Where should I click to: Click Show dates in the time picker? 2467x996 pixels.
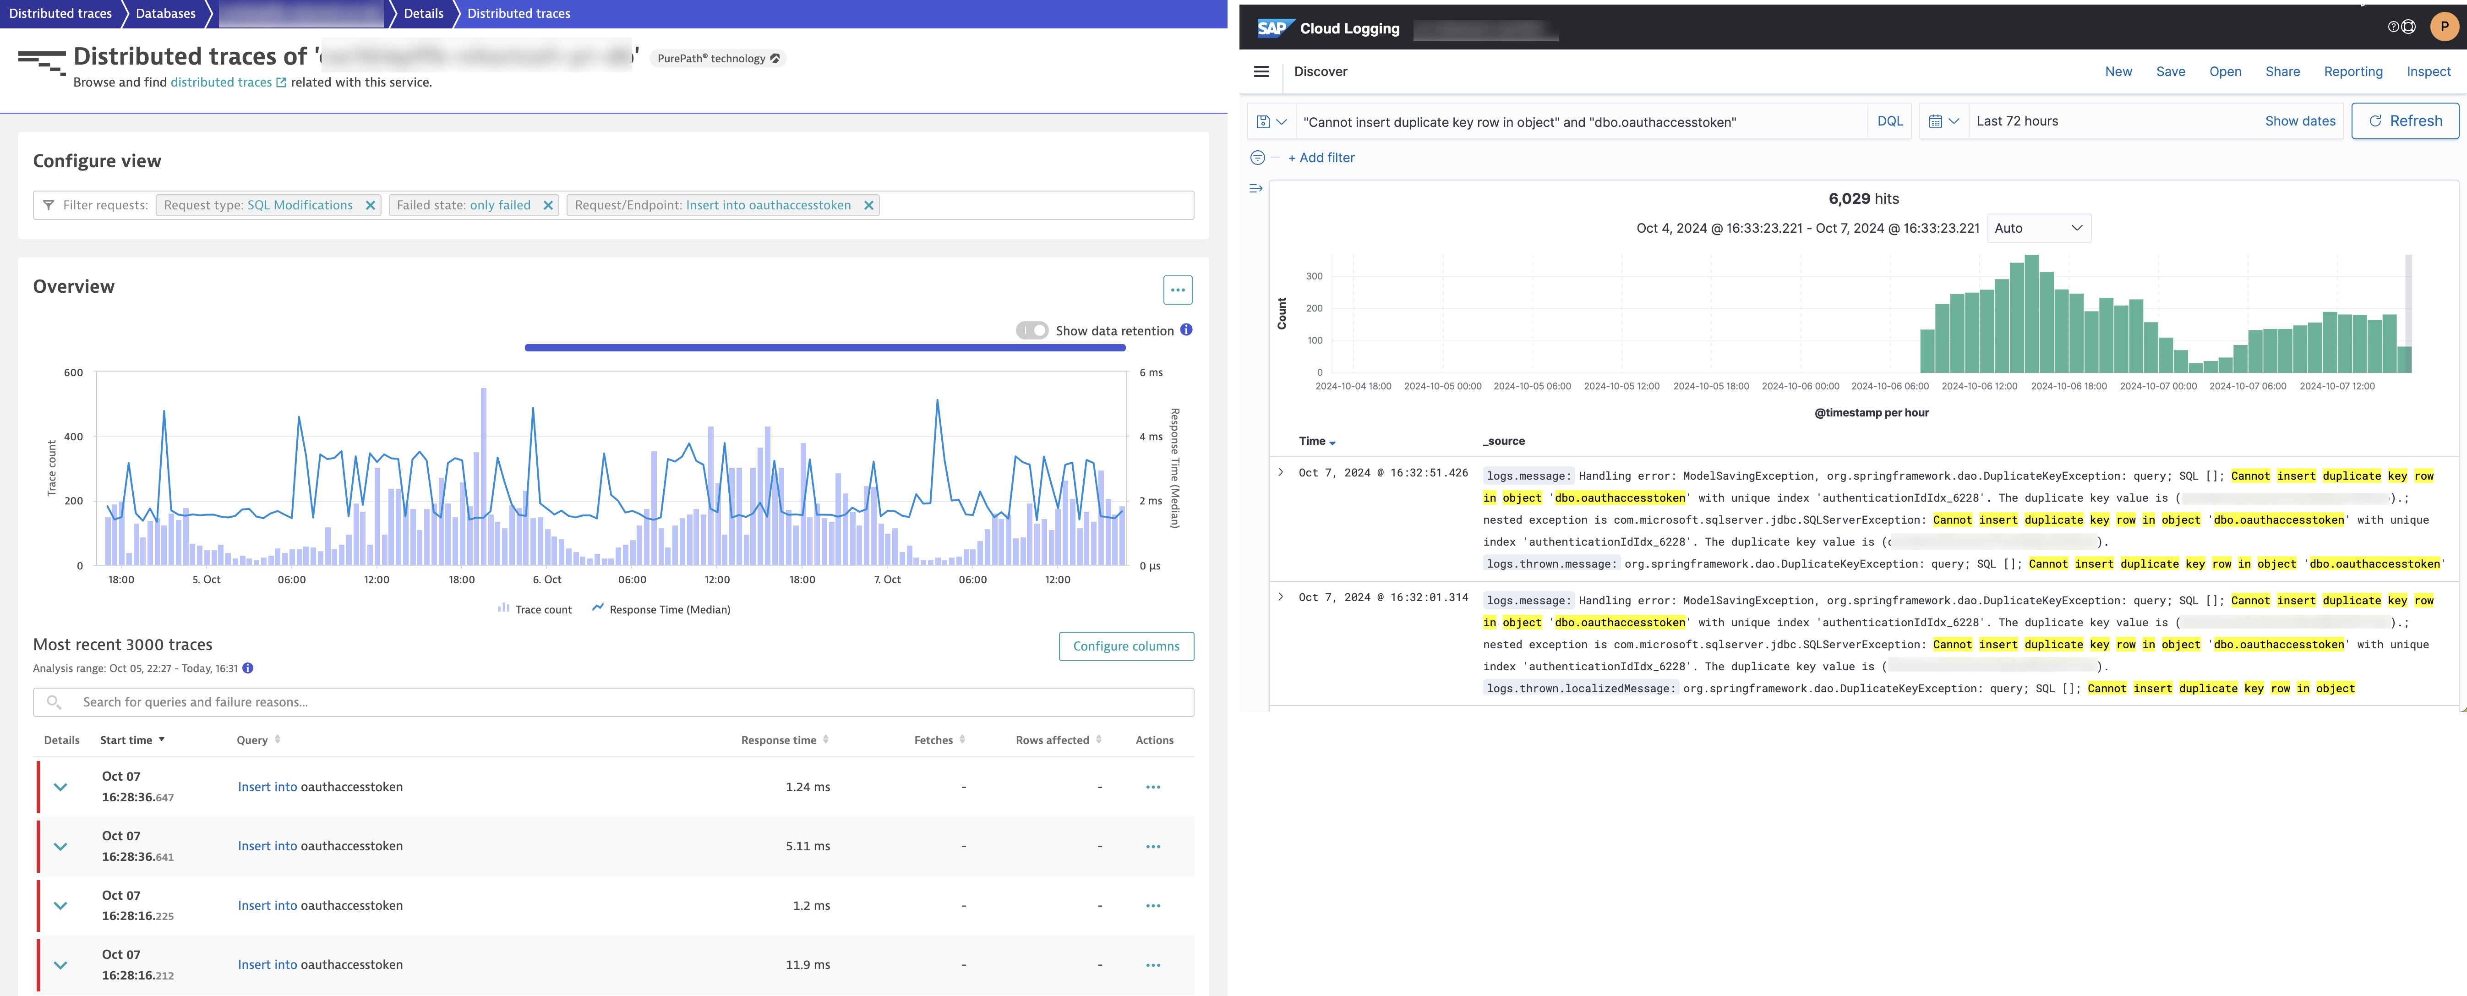[x=2299, y=120]
